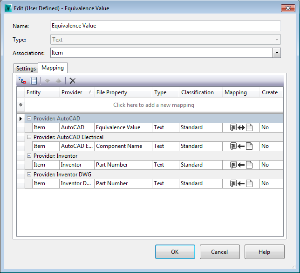The width and height of the screenshot is (300, 273).
Task: Collapse the Provider: Inventor DWG group
Action: pos(29,174)
